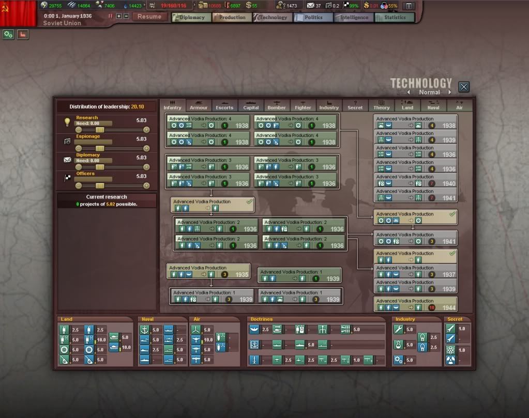The width and height of the screenshot is (529, 418).
Task: Click the pause icon beside the date
Action: [x=110, y=16]
